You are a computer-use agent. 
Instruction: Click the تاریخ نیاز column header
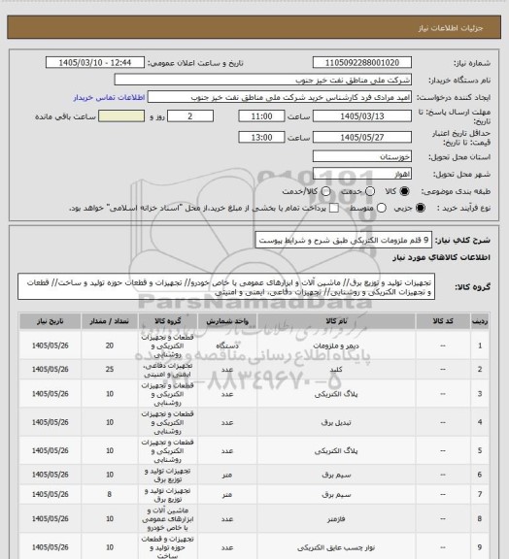pyautogui.click(x=50, y=321)
